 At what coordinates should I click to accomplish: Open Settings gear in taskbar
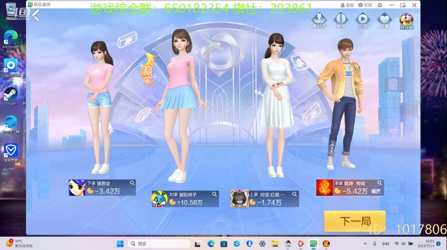tap(262, 244)
